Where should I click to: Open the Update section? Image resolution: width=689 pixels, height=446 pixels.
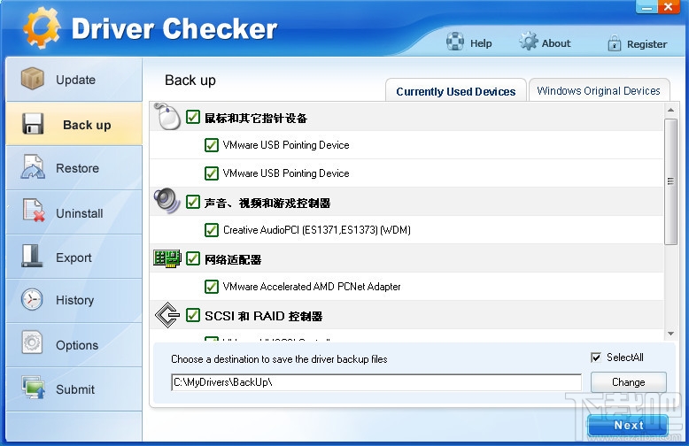tap(74, 80)
